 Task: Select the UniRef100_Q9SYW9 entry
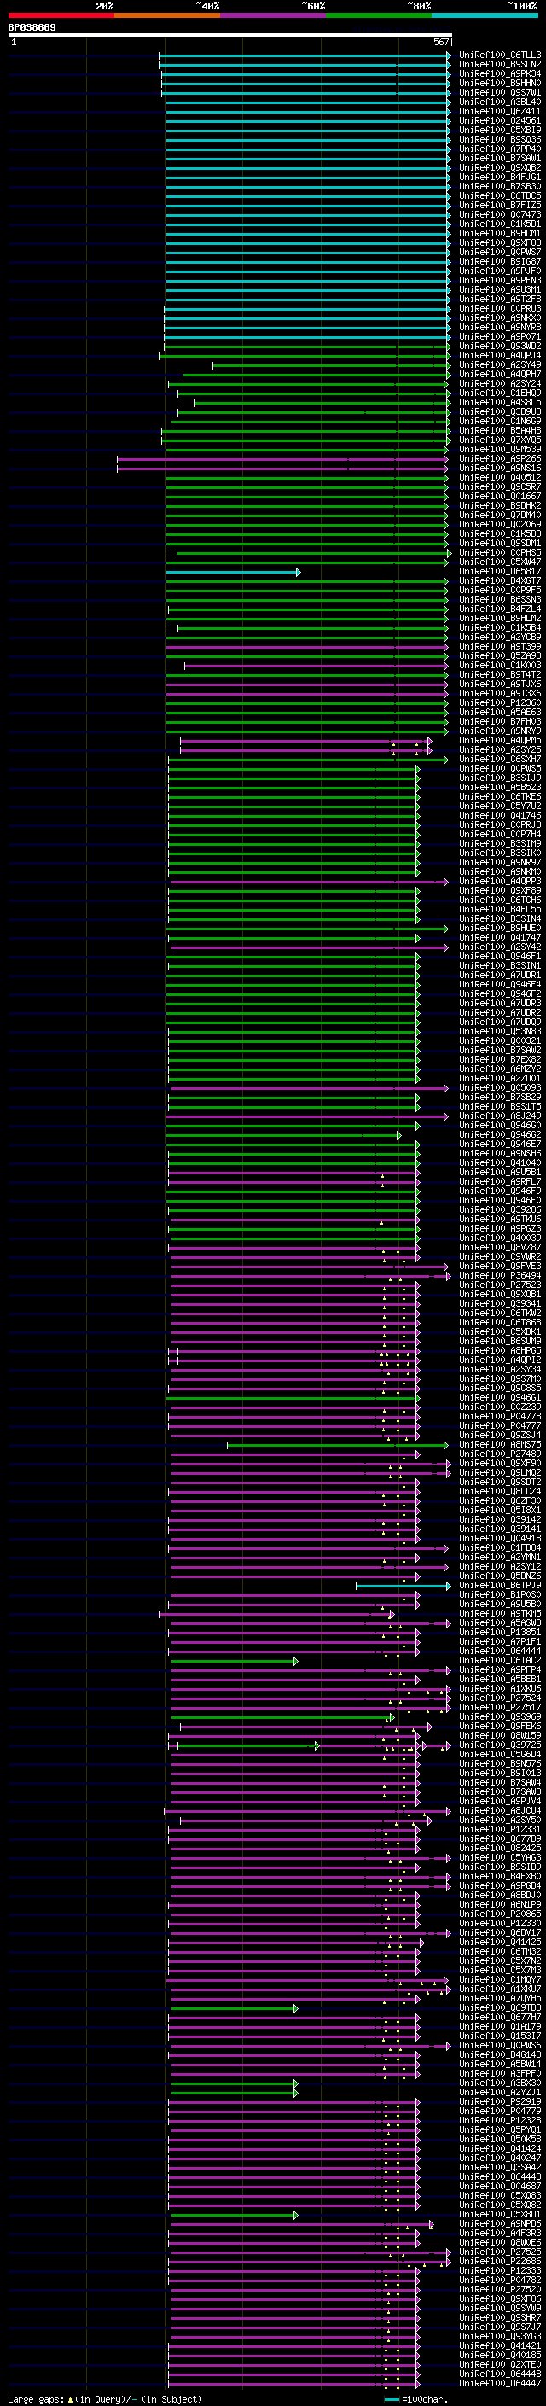(499, 2308)
